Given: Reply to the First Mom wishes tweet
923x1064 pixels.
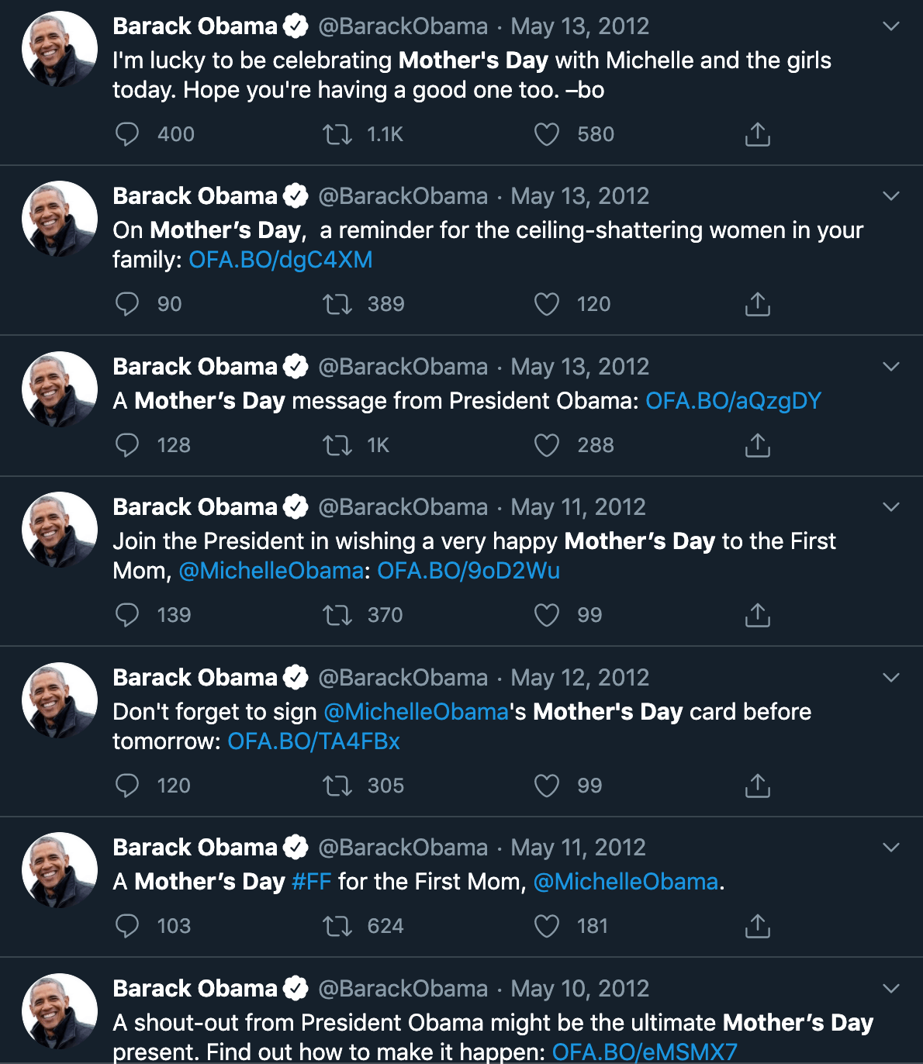Looking at the screenshot, I should coord(126,614).
